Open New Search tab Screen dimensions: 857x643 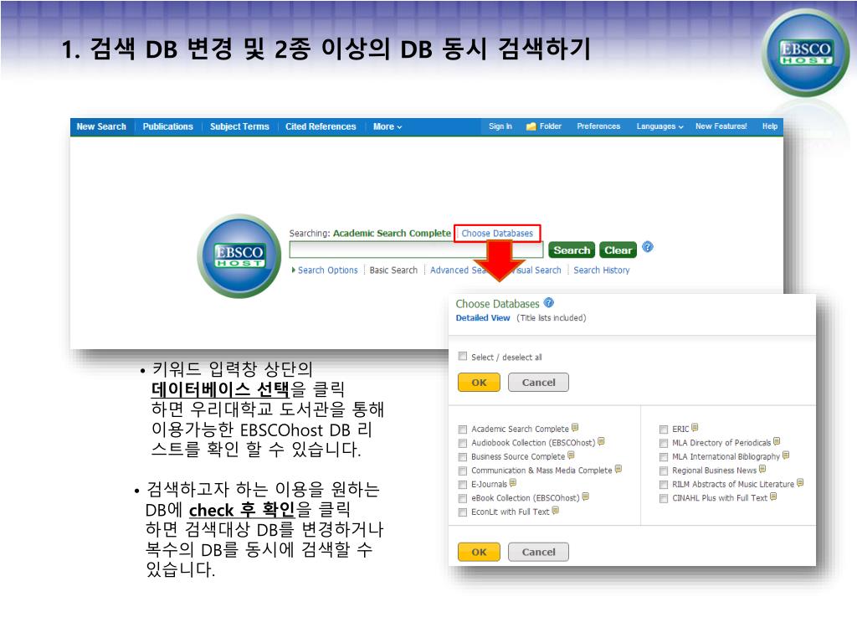(x=101, y=126)
